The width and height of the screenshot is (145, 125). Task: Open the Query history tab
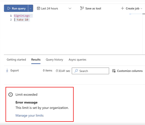(55, 60)
